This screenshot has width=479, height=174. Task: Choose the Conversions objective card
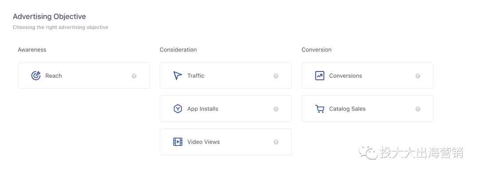click(368, 75)
